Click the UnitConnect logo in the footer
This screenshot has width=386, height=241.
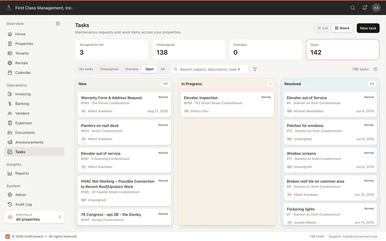(x=7, y=236)
